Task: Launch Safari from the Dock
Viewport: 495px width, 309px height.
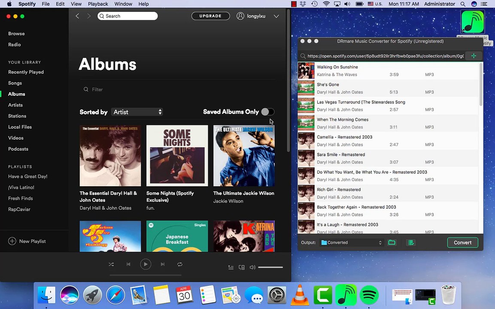Action: pos(115,295)
